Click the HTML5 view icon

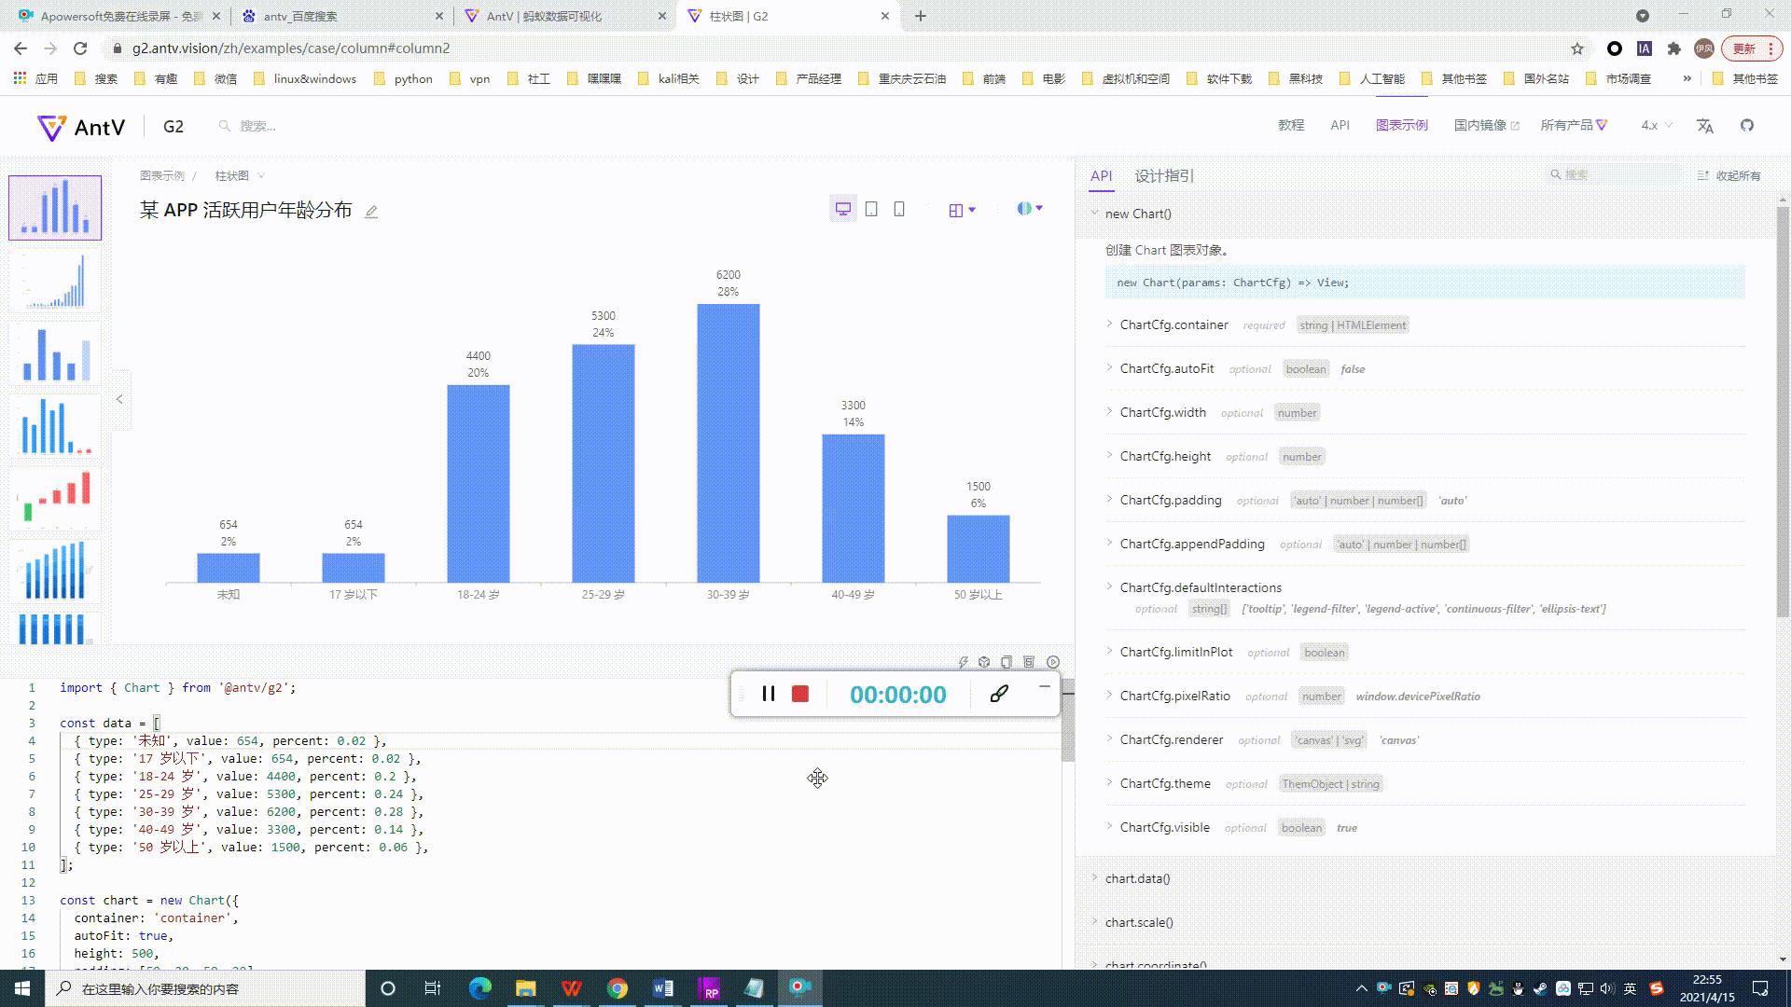point(1029,662)
